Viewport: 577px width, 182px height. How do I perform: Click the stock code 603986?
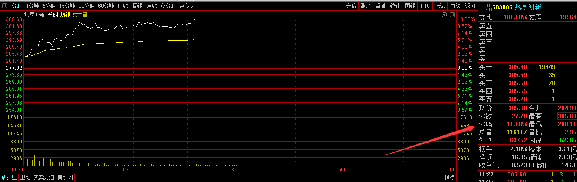pyautogui.click(x=502, y=7)
